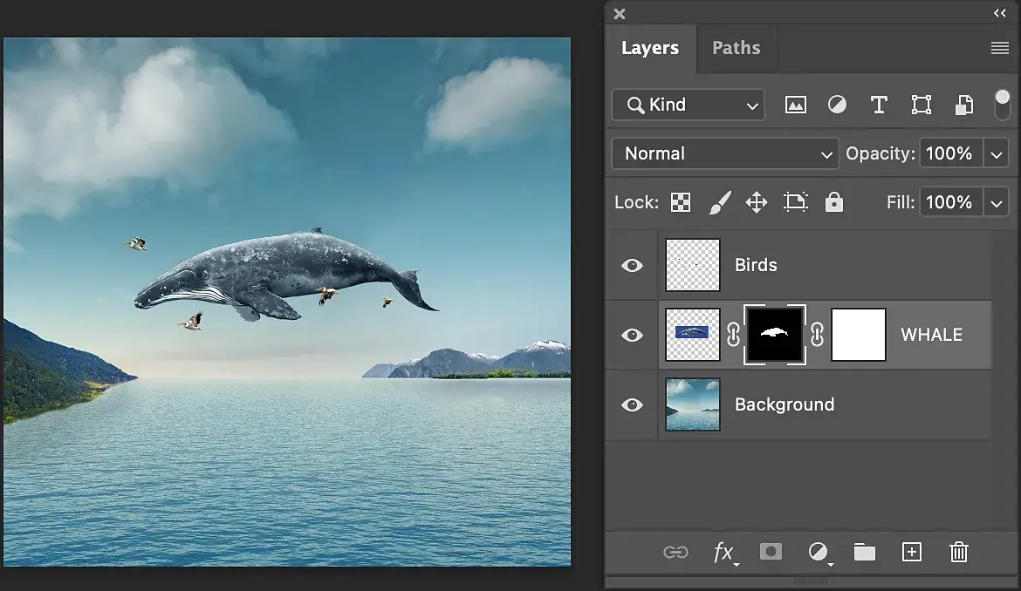
Task: Enable Lock transparent pixels
Action: point(680,201)
